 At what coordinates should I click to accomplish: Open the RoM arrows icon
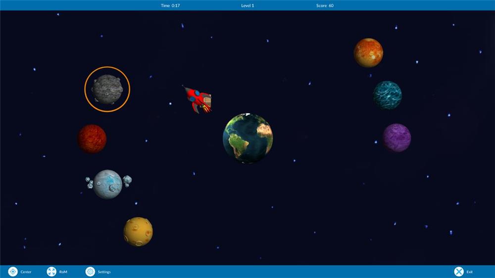coord(51,272)
